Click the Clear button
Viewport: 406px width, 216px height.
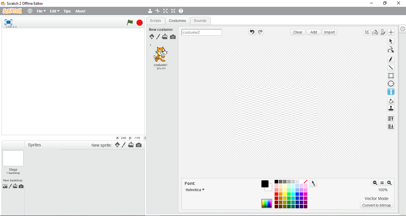[298, 32]
